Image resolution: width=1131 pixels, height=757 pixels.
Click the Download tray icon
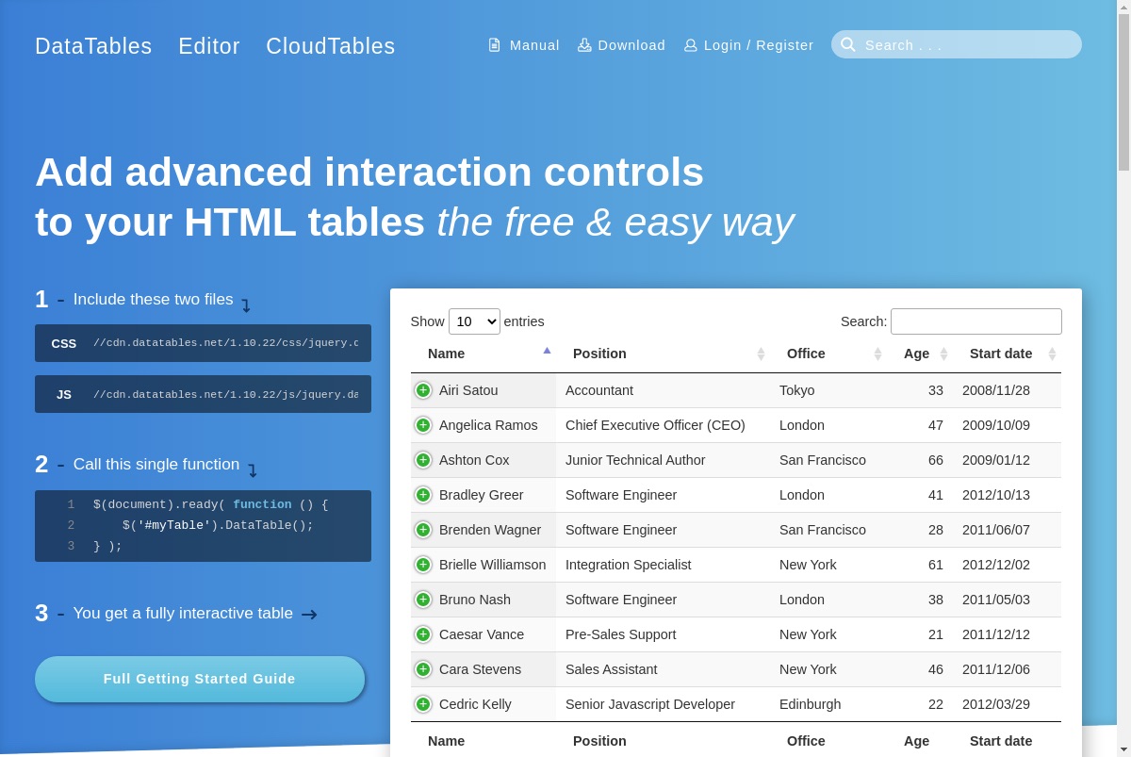pos(584,45)
